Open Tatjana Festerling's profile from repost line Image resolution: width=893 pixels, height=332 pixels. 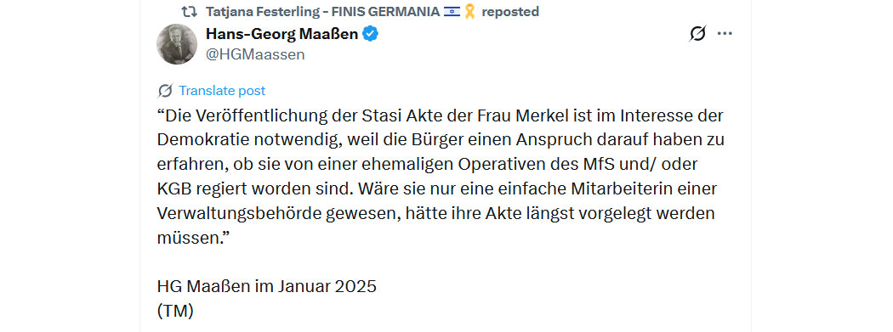coord(322,11)
